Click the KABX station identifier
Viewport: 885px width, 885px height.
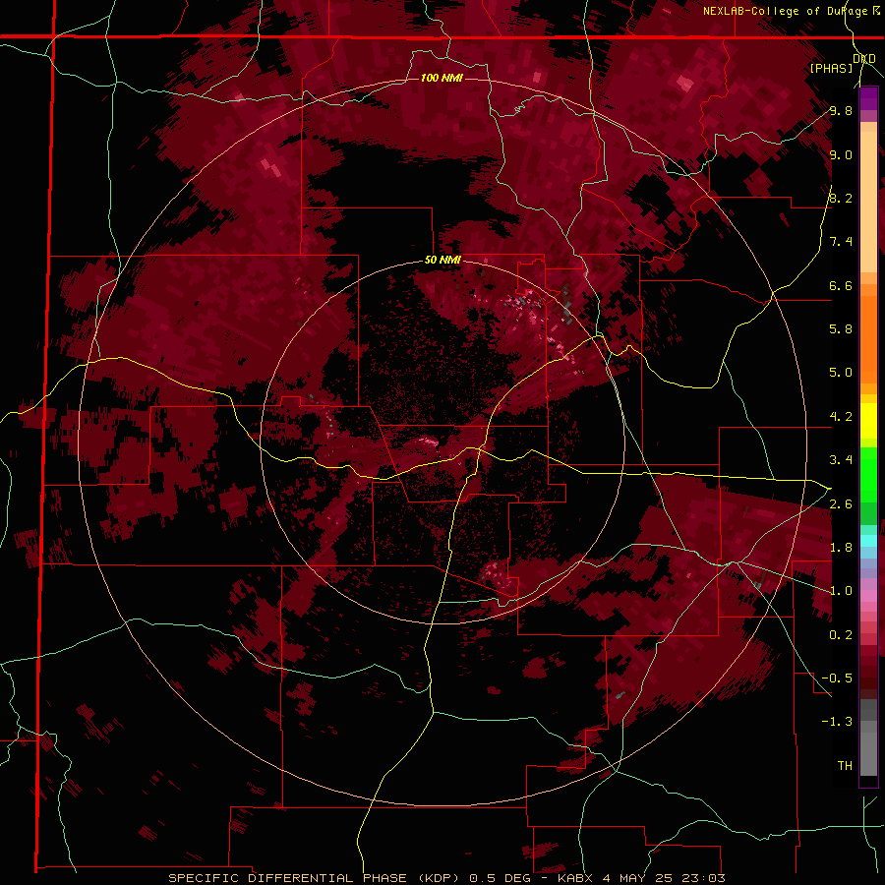coord(576,878)
